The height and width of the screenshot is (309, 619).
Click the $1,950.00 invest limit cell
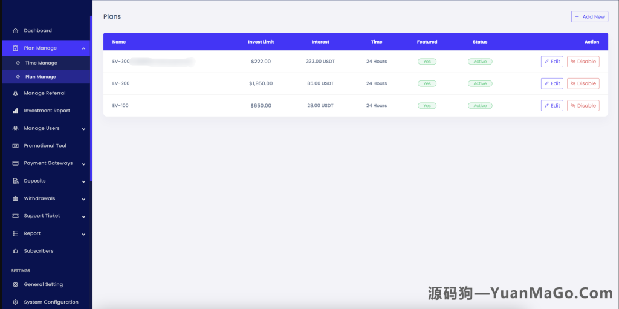click(x=261, y=83)
